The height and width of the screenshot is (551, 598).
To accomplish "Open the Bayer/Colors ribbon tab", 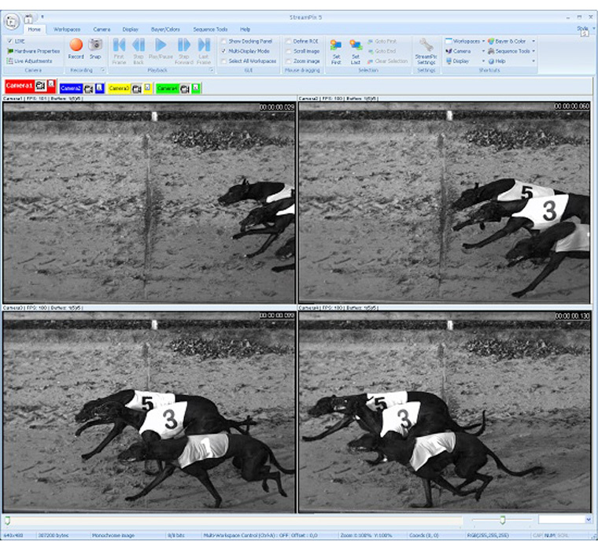I will [167, 29].
